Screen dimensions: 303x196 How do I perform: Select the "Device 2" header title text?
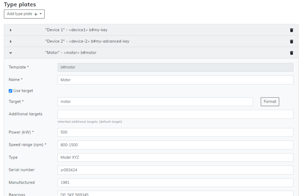click(x=87, y=41)
